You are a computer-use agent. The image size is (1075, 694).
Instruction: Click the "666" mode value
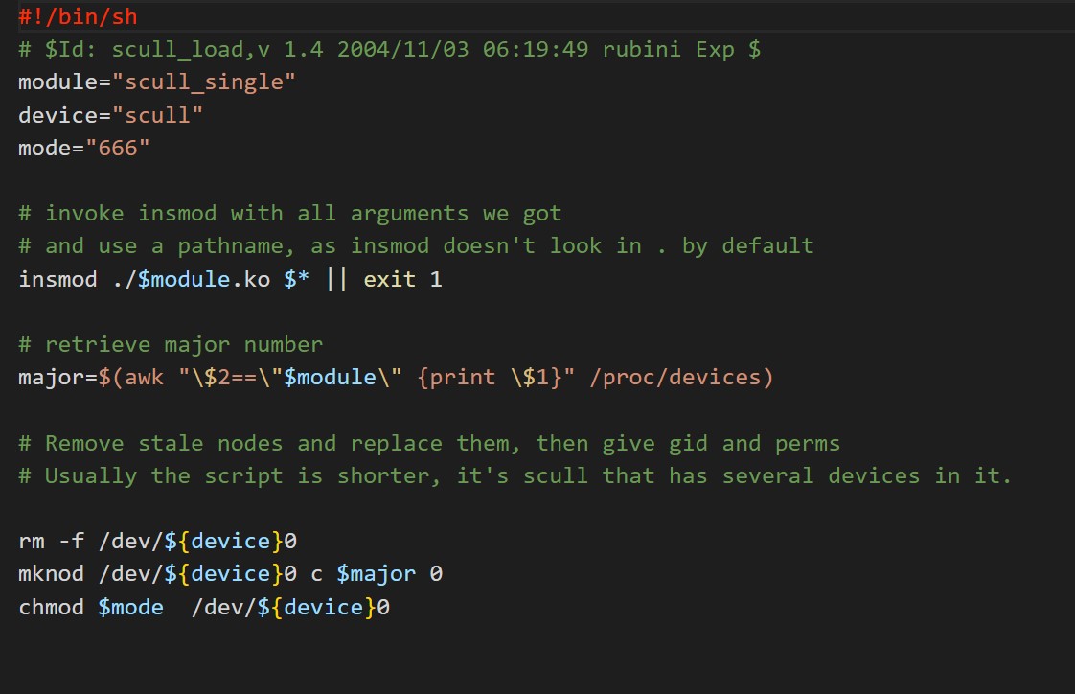pos(118,149)
